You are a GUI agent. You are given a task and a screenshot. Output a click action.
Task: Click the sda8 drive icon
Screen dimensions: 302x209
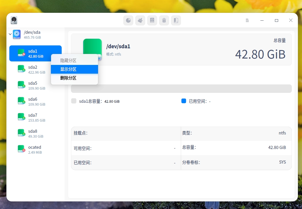pos(21,133)
